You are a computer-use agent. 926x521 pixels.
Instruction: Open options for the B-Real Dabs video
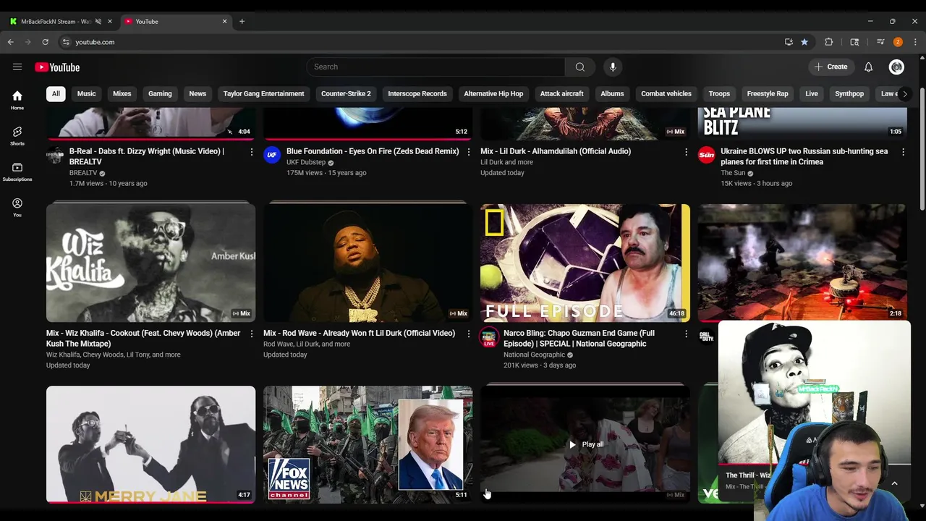click(252, 152)
